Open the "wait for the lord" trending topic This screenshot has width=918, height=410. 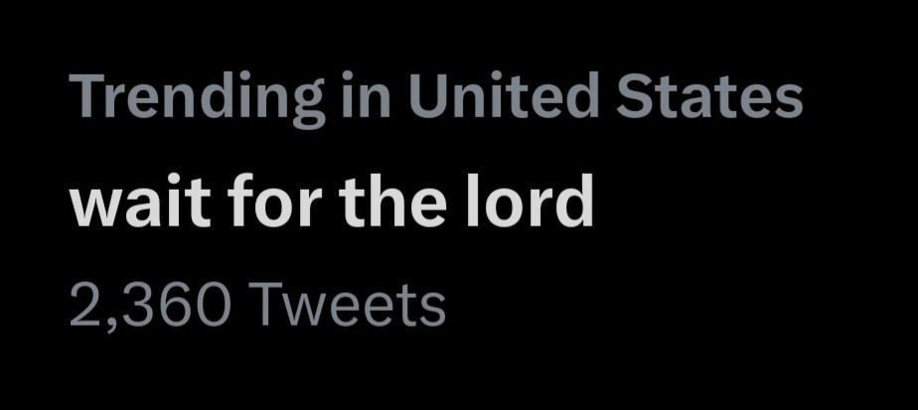pos(331,205)
